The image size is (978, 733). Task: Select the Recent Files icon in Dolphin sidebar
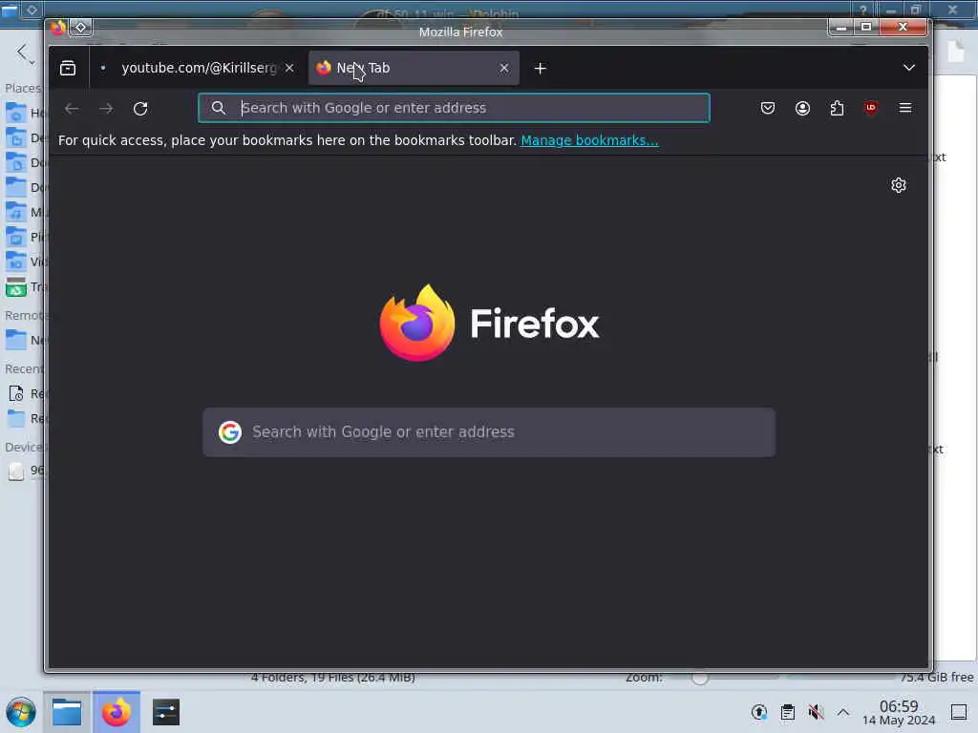pyautogui.click(x=15, y=393)
